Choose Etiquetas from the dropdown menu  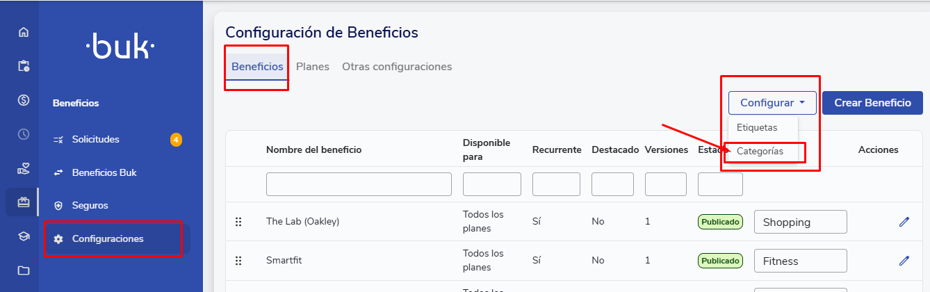[757, 128]
